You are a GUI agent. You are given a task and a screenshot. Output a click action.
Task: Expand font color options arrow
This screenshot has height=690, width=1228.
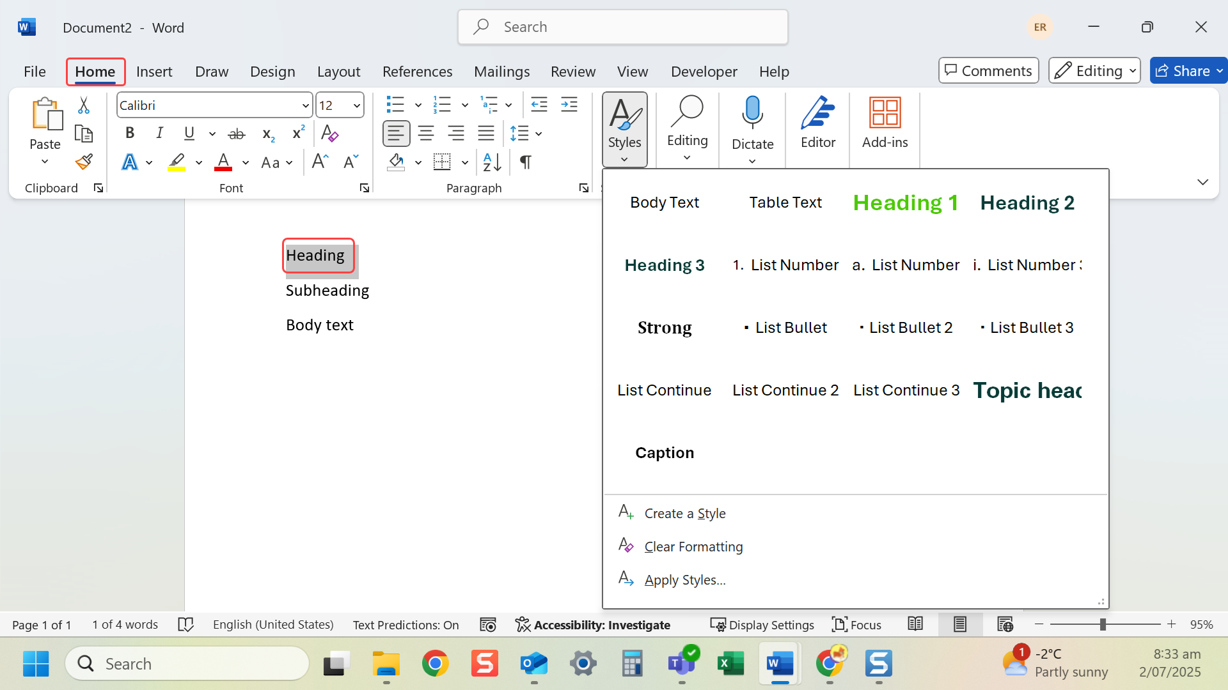click(x=246, y=162)
